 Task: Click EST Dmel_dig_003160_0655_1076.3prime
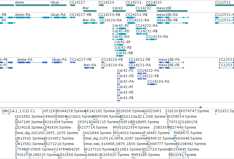point(16,136)
